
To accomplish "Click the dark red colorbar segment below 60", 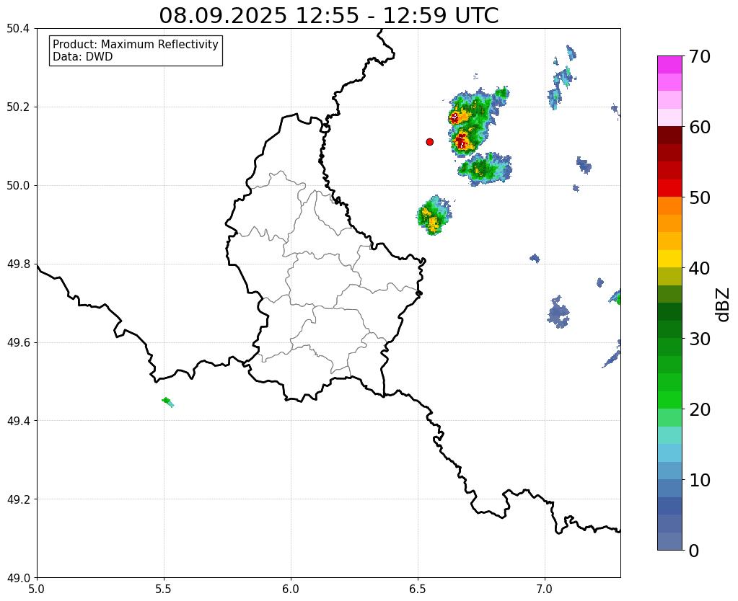I will click(669, 135).
